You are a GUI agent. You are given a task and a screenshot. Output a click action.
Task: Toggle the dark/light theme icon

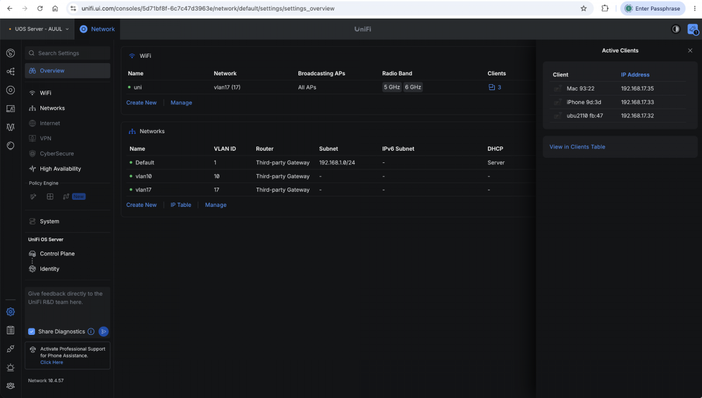676,29
